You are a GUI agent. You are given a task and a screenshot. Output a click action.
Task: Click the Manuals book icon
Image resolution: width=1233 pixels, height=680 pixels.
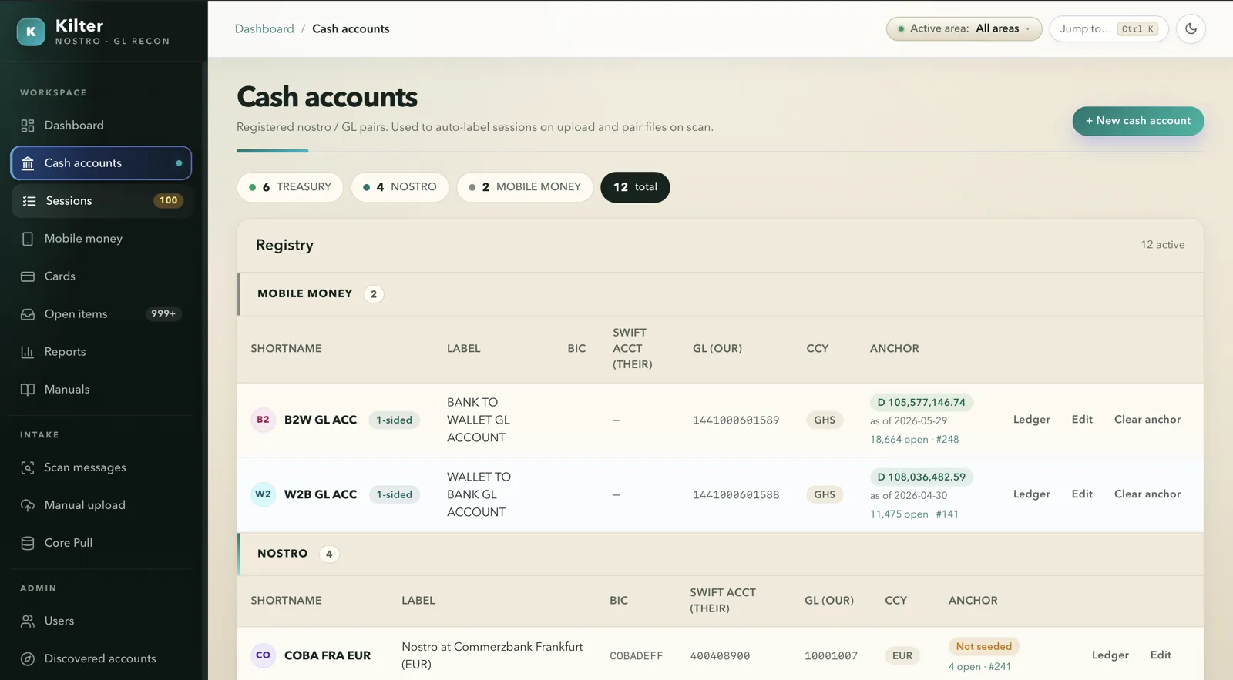pos(28,390)
